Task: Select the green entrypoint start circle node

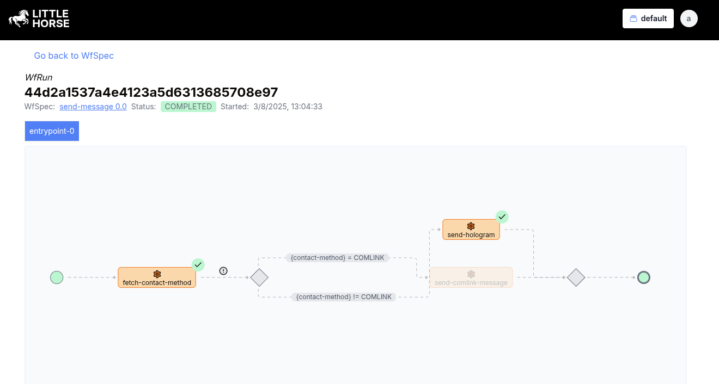Action: click(x=57, y=277)
